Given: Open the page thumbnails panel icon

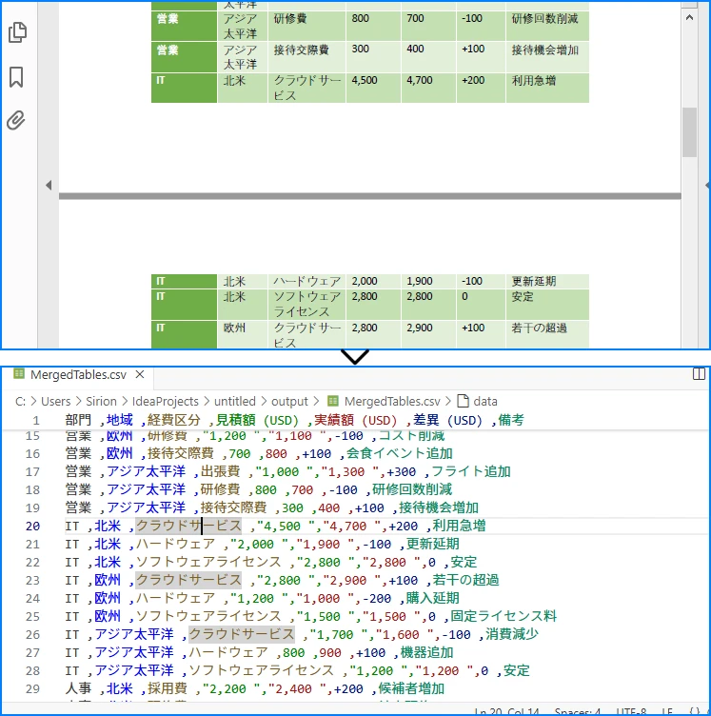Looking at the screenshot, I should [x=17, y=32].
